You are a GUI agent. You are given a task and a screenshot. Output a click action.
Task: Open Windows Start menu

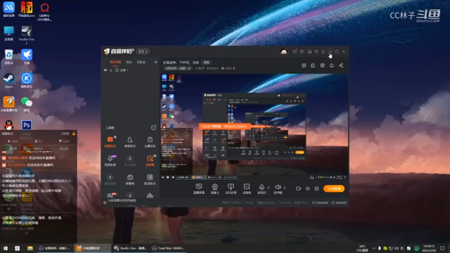5,248
